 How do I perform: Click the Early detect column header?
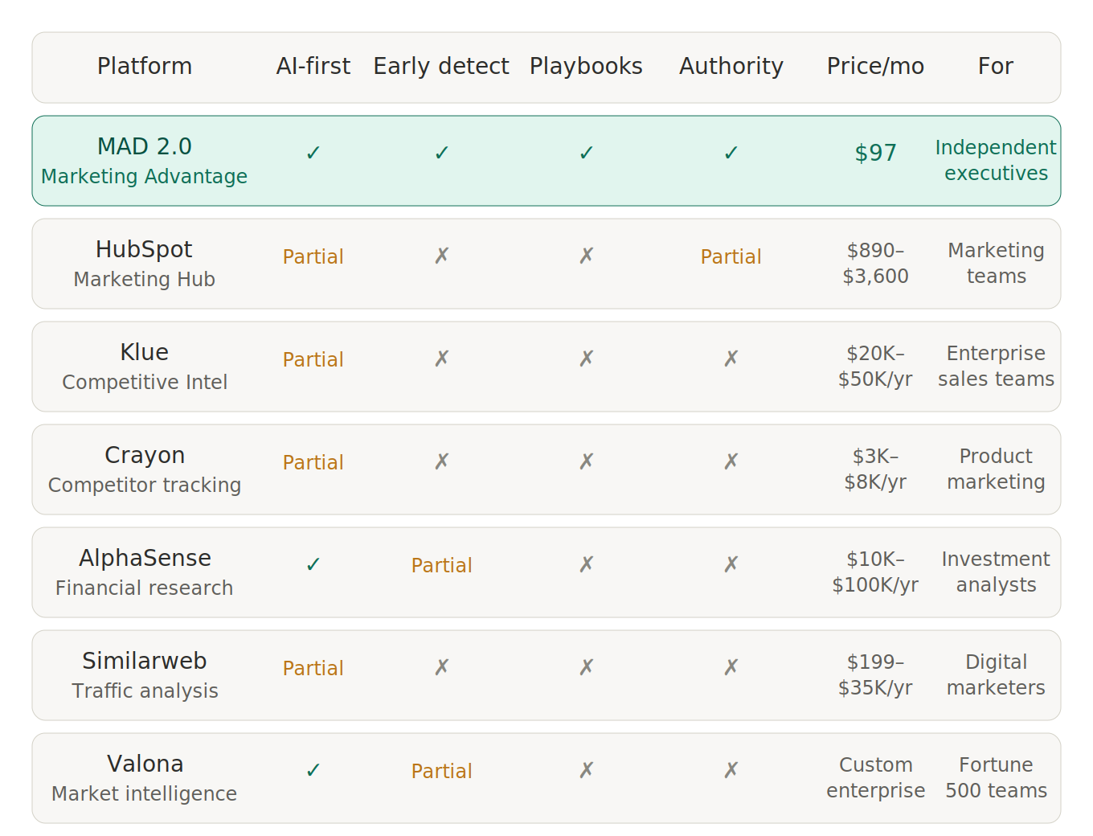[x=441, y=66]
